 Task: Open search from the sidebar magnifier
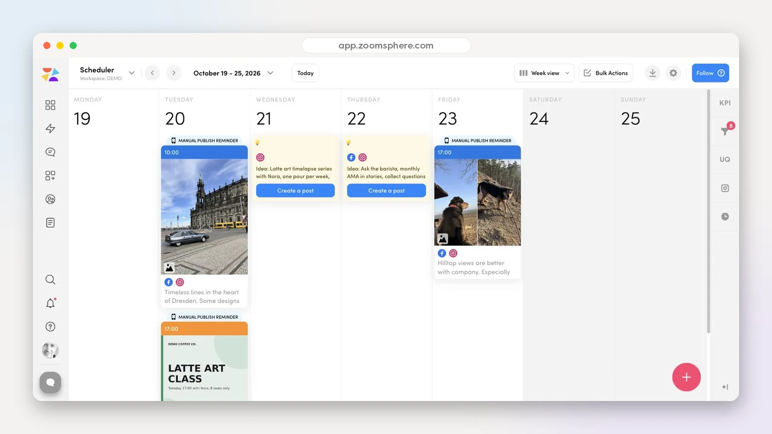coord(50,279)
